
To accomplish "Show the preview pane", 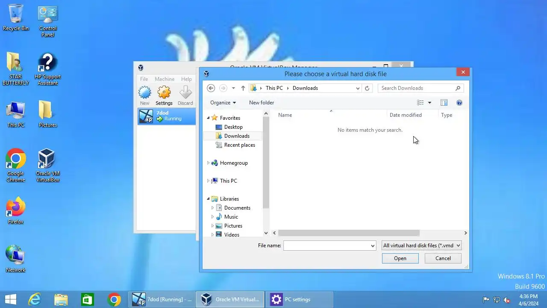I will 444,103.
